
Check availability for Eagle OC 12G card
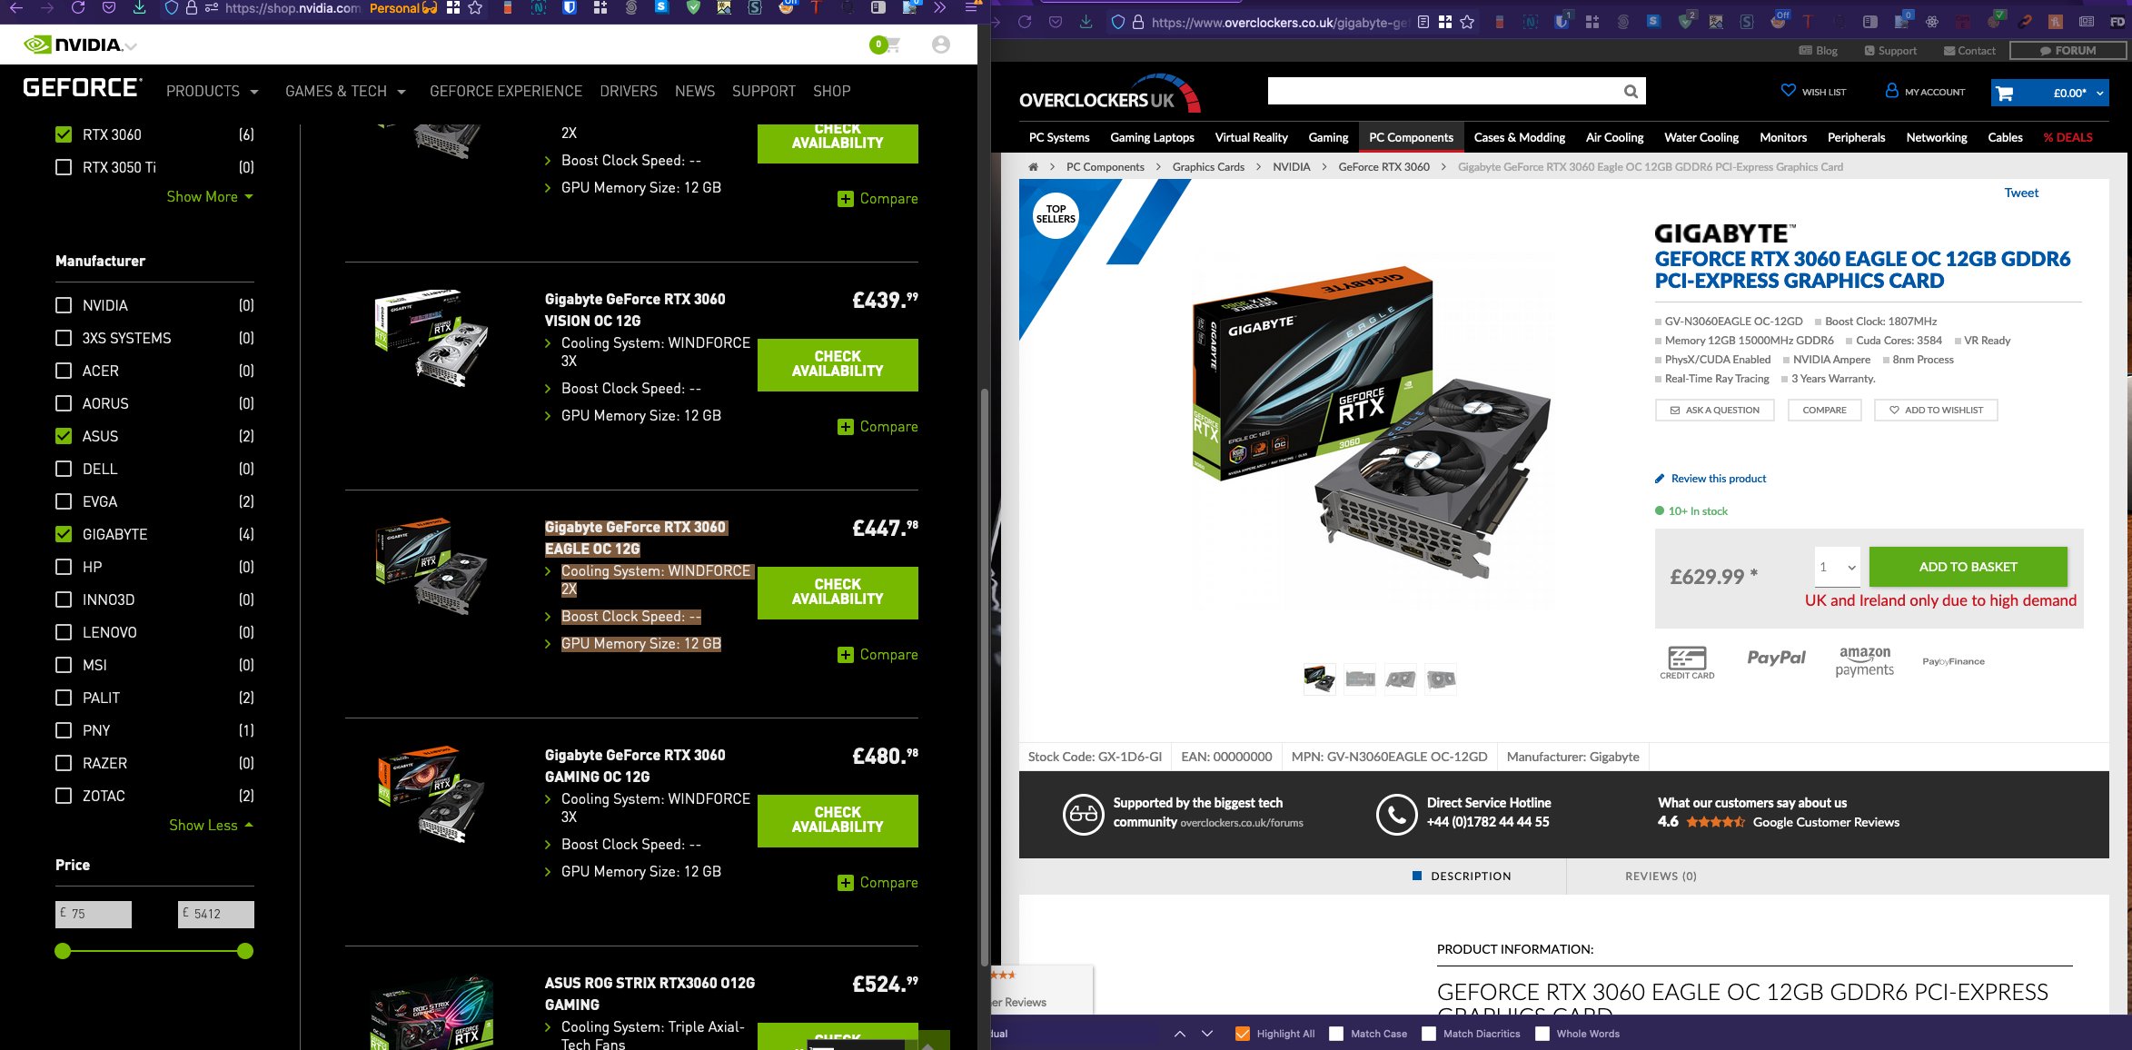pyautogui.click(x=837, y=592)
